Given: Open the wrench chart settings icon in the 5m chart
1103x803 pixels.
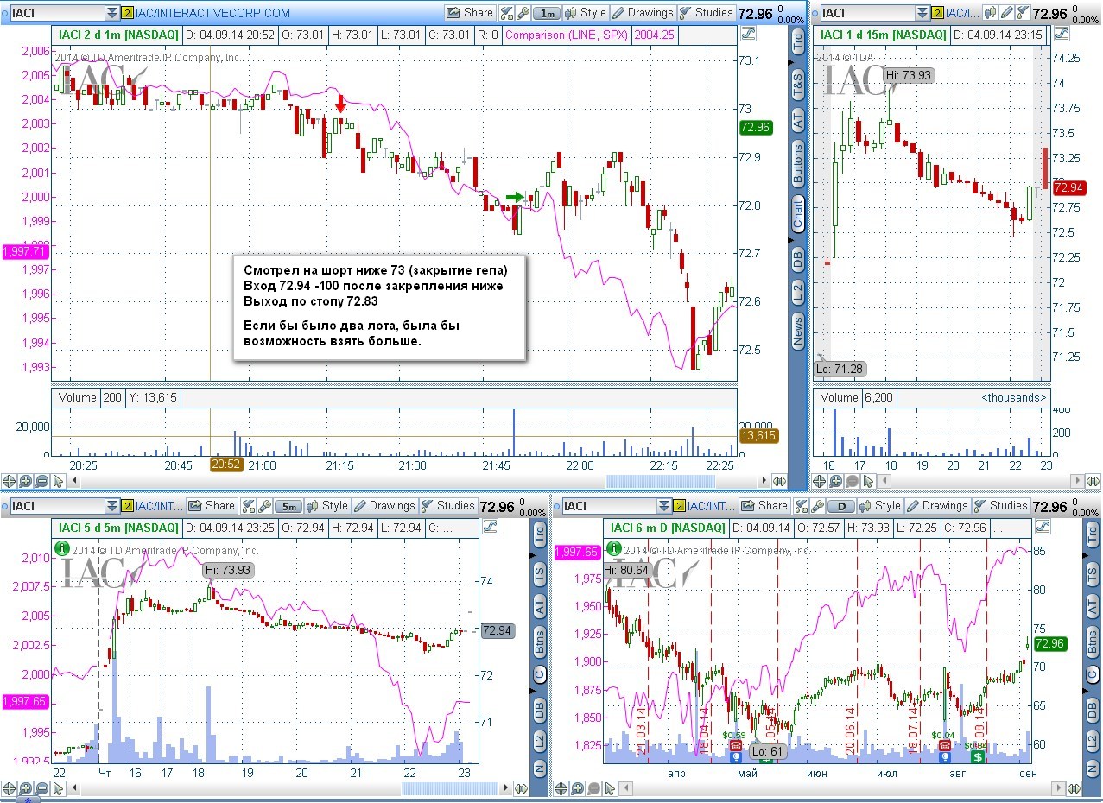Looking at the screenshot, I should pos(264,506).
